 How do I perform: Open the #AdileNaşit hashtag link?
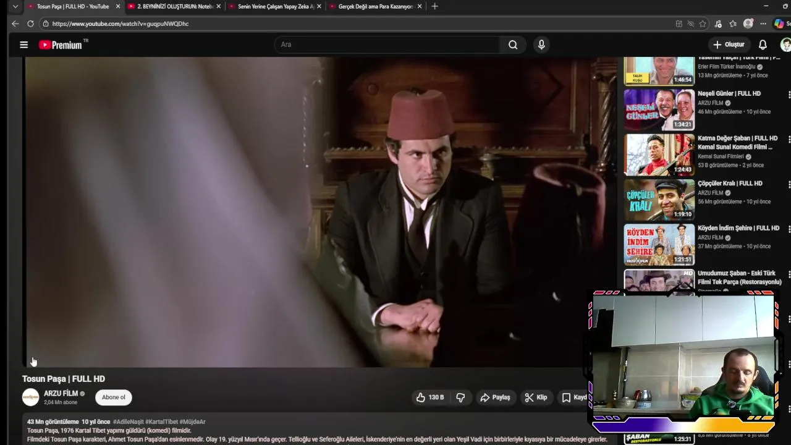[x=128, y=422]
